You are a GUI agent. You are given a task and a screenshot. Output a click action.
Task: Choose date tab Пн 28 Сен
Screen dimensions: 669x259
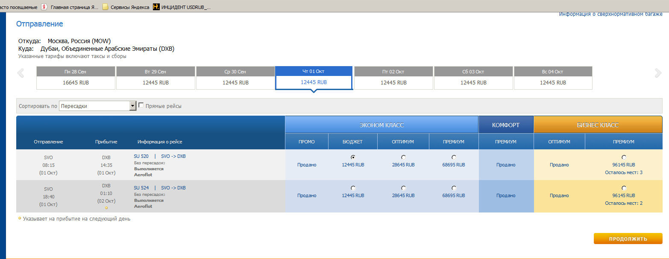click(x=76, y=78)
